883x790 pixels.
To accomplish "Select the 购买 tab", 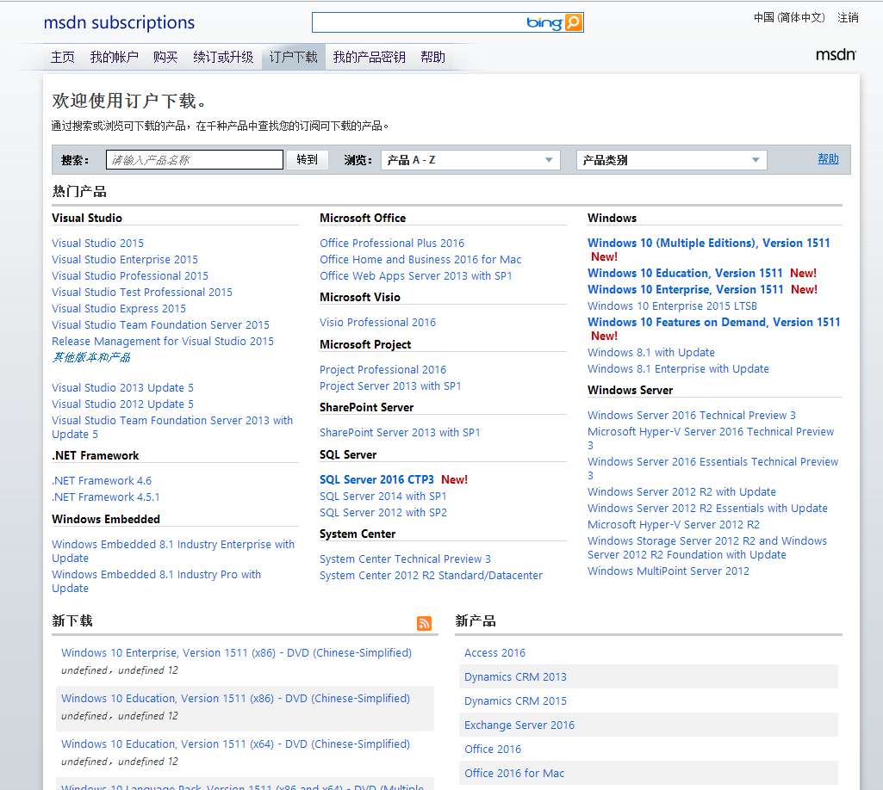I will (165, 58).
